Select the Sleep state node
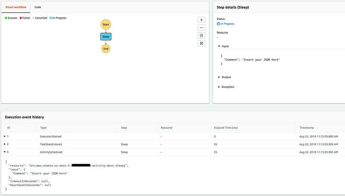 click(106, 37)
